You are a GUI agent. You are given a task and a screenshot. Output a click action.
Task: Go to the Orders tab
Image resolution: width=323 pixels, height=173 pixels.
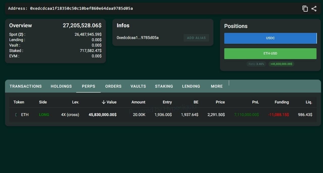tap(113, 86)
